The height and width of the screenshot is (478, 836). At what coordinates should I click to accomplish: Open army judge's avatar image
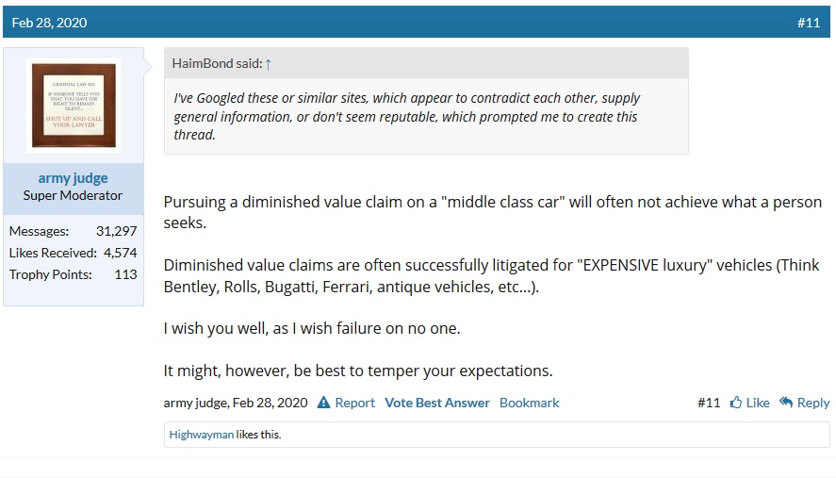[74, 105]
